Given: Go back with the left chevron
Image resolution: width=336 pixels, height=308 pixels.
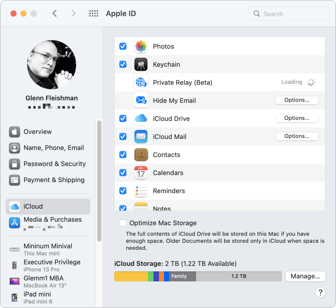Looking at the screenshot, I should point(55,13).
